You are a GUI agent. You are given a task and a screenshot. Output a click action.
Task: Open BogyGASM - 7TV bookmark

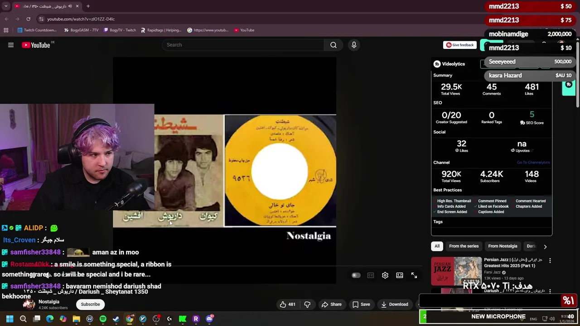[81, 30]
